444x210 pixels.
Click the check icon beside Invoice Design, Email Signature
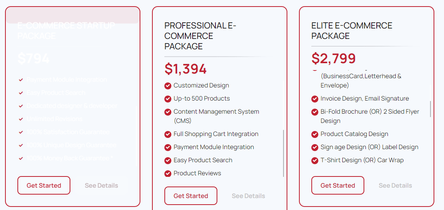[x=314, y=99]
